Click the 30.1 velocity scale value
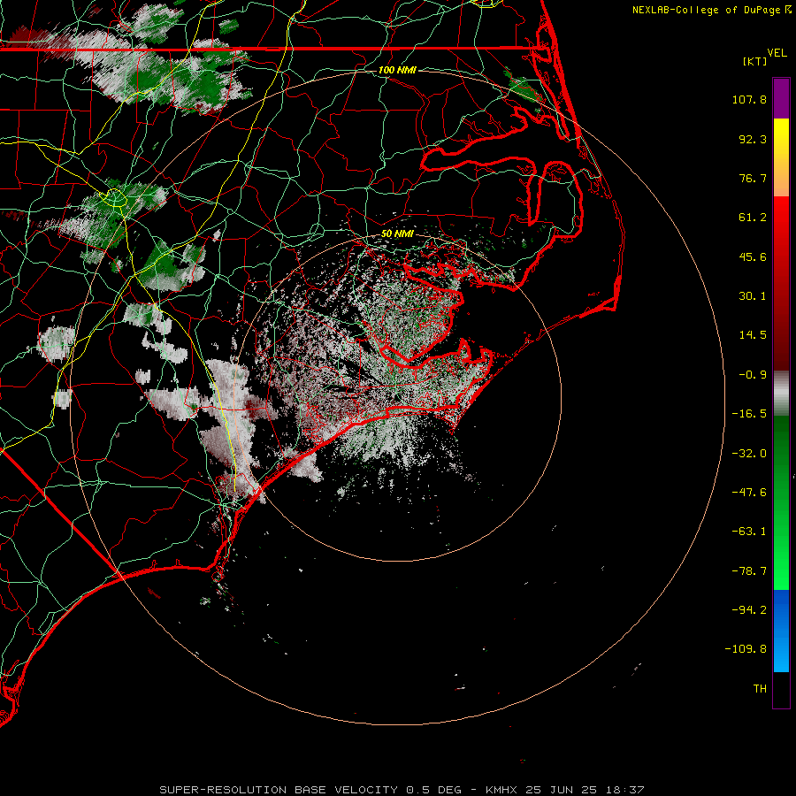796x796 pixels. (x=753, y=296)
